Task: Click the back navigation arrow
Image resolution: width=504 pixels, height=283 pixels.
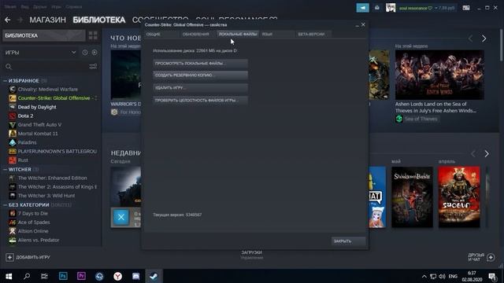Action: [7, 20]
